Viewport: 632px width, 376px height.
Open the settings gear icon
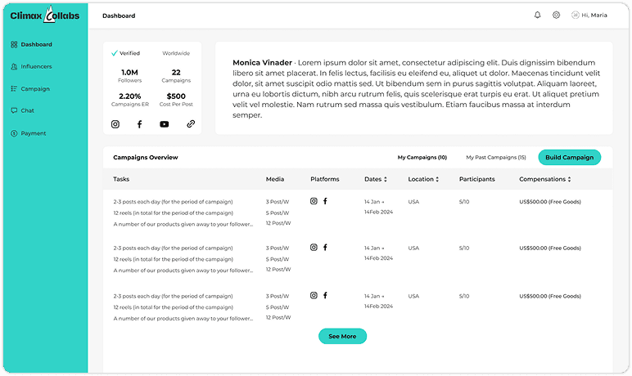pos(556,15)
